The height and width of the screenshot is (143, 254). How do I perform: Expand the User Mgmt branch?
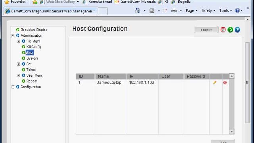(19, 75)
